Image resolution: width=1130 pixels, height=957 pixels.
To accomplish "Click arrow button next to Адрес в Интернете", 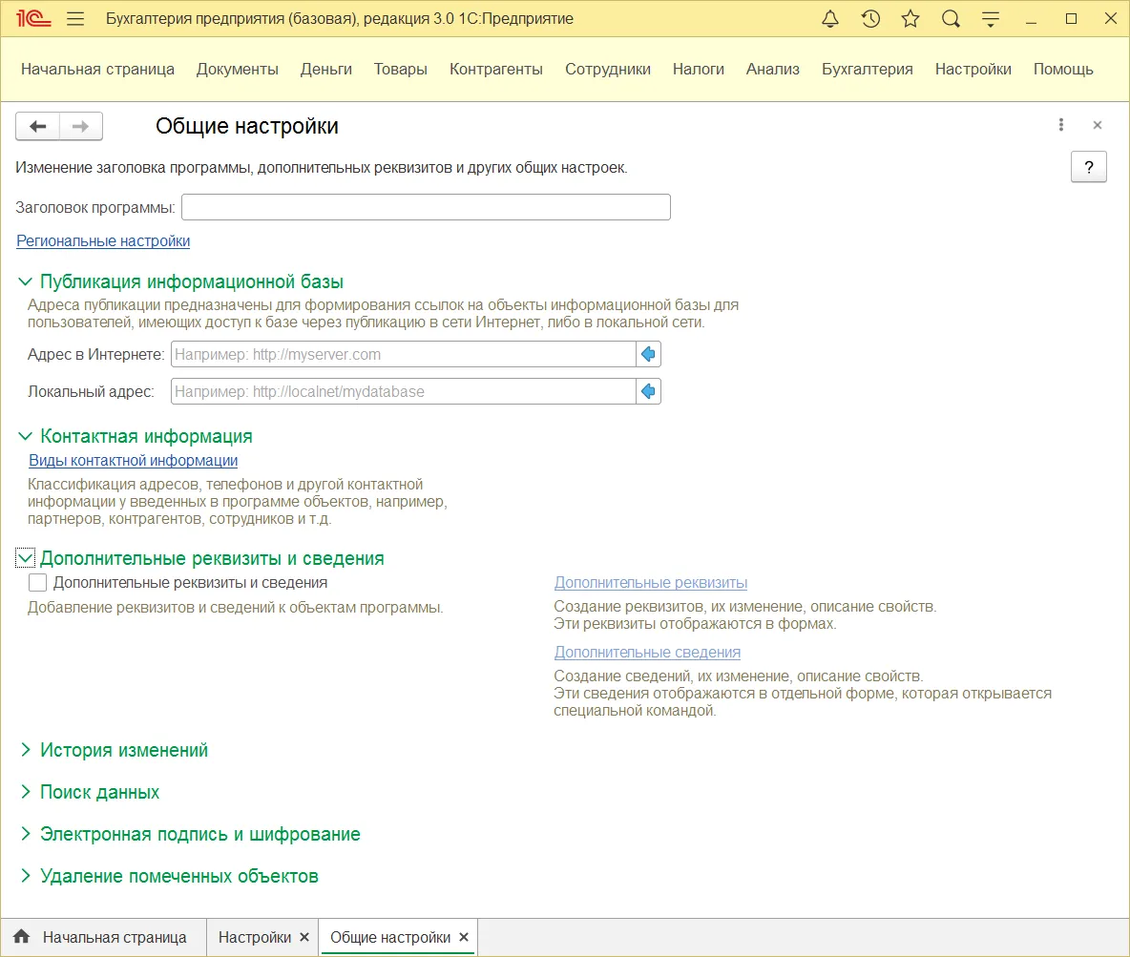I will [649, 354].
